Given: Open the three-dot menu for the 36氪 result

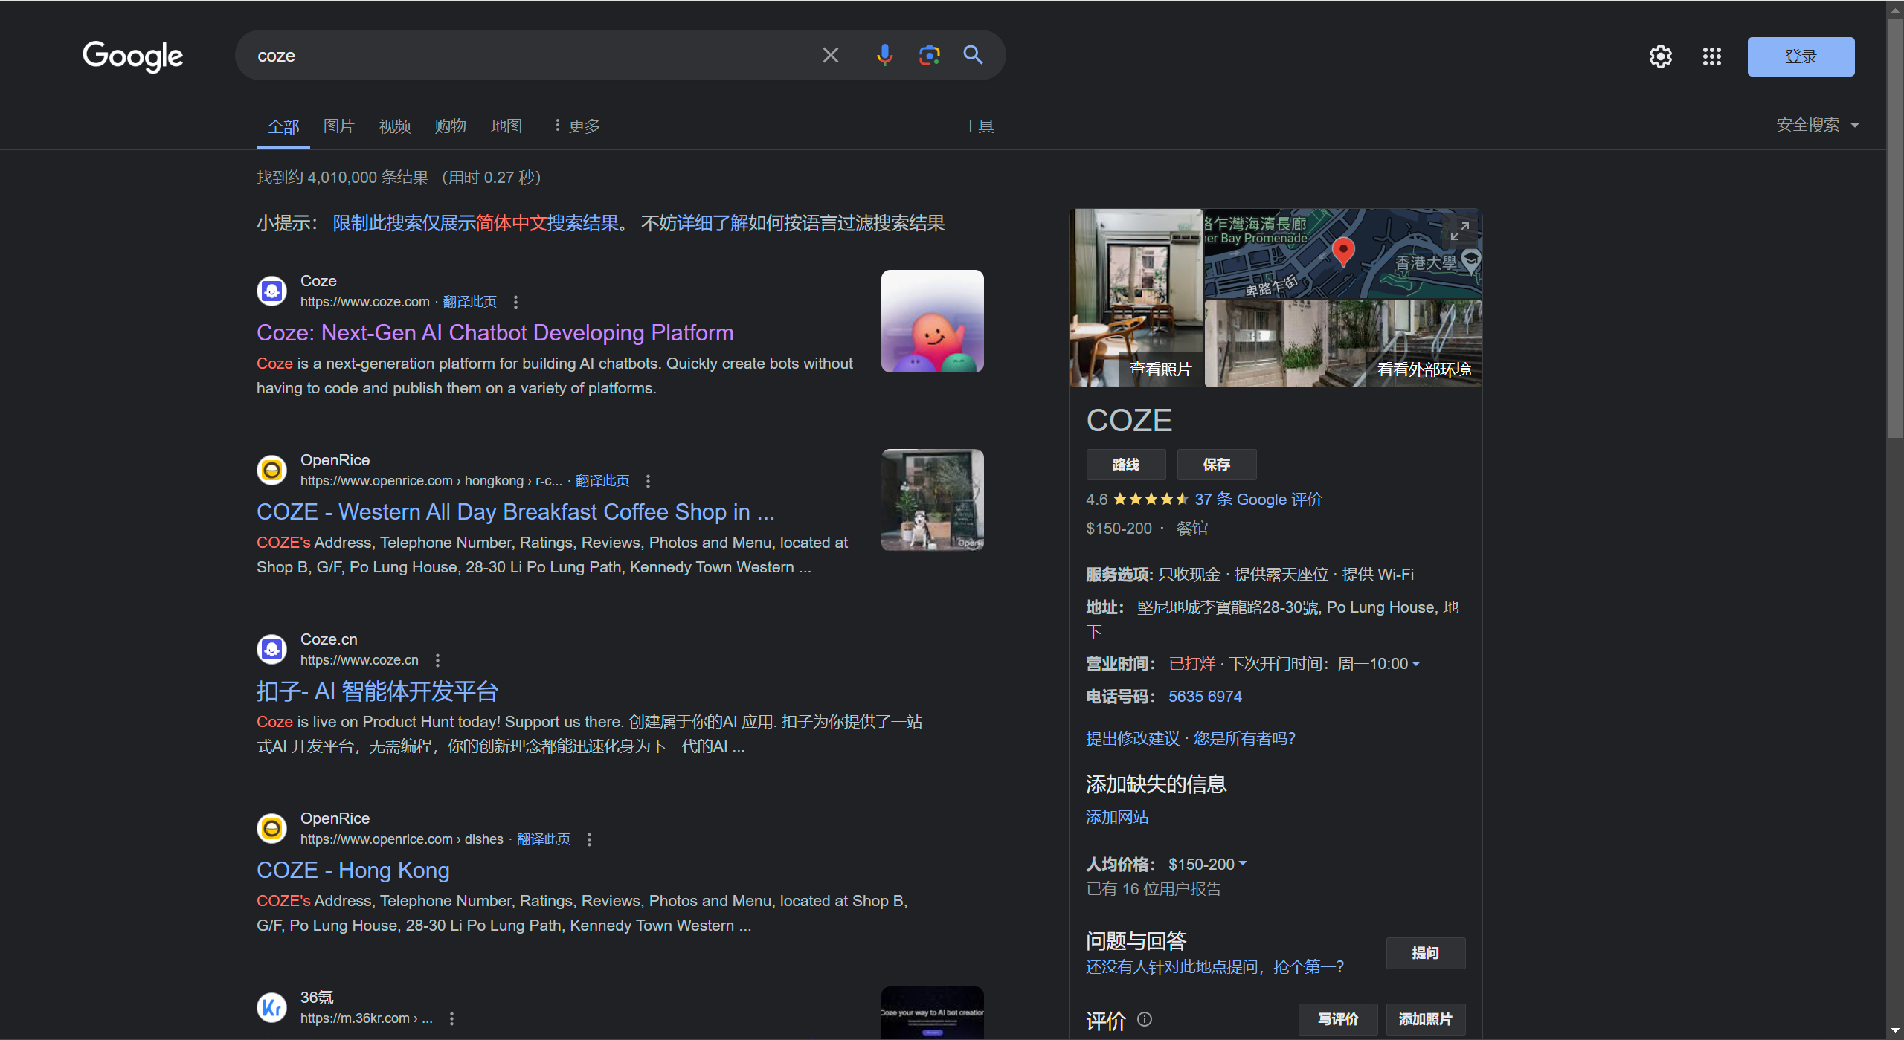Looking at the screenshot, I should pos(451,1018).
